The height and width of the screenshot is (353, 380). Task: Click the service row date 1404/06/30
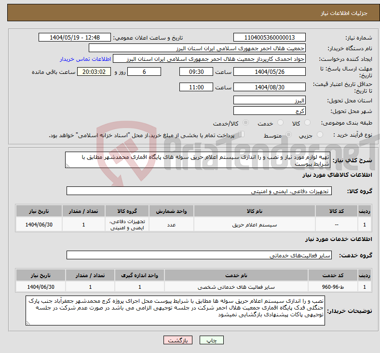pos(41,286)
